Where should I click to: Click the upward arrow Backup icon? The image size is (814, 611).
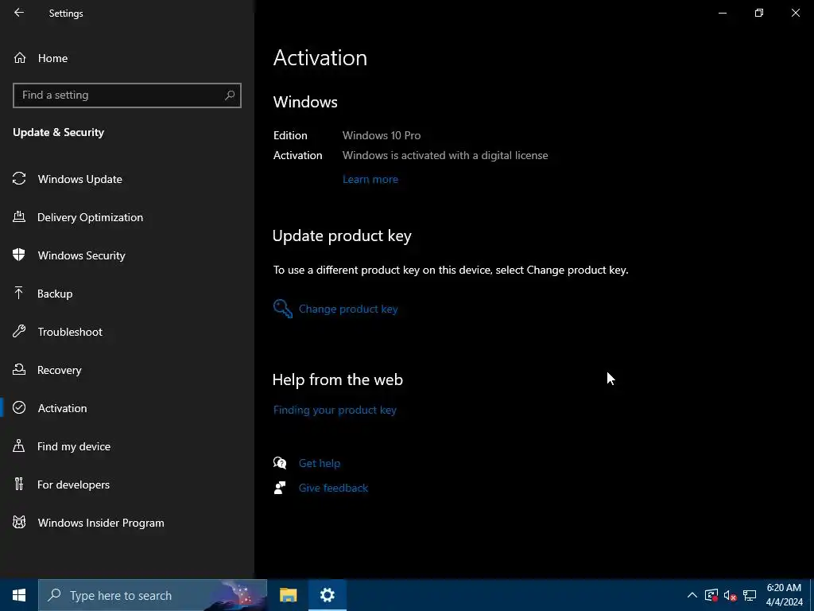(19, 293)
